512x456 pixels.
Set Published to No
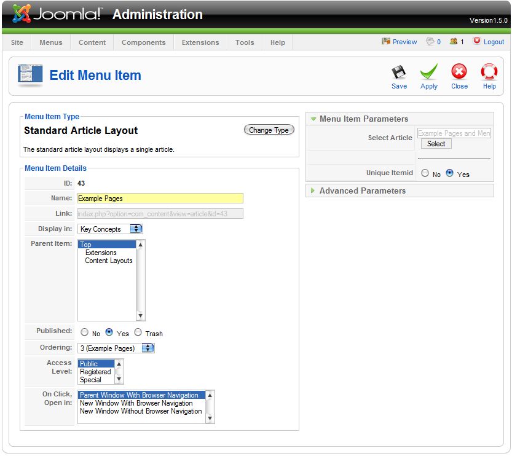pos(84,332)
